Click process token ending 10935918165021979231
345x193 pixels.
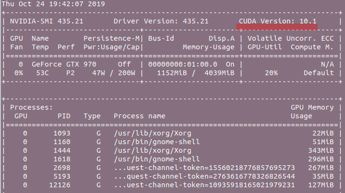pos(204,185)
